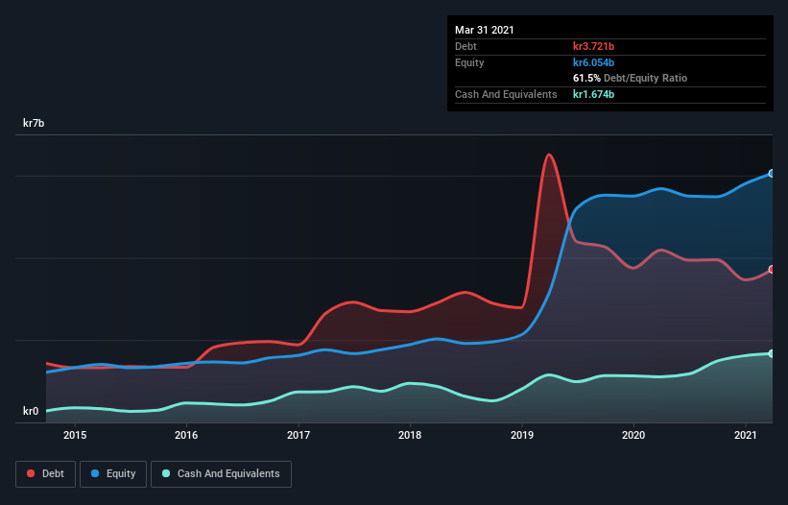Image resolution: width=788 pixels, height=505 pixels.
Task: Click the Mar 31 2021 tooltip date
Action: click(485, 30)
